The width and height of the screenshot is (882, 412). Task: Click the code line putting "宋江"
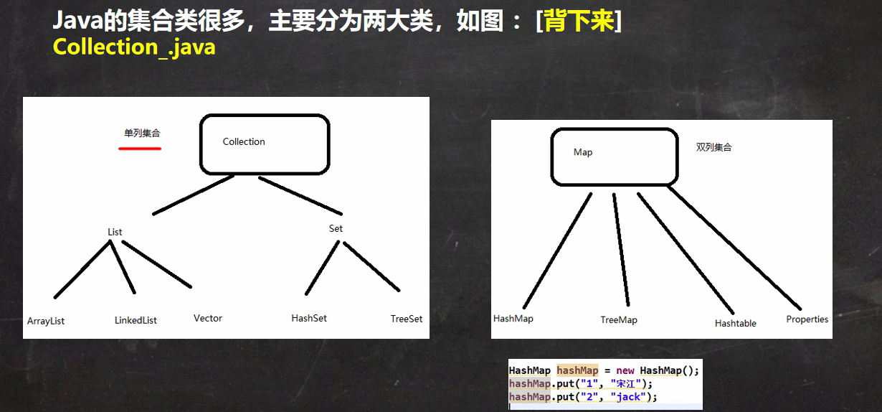[581, 383]
